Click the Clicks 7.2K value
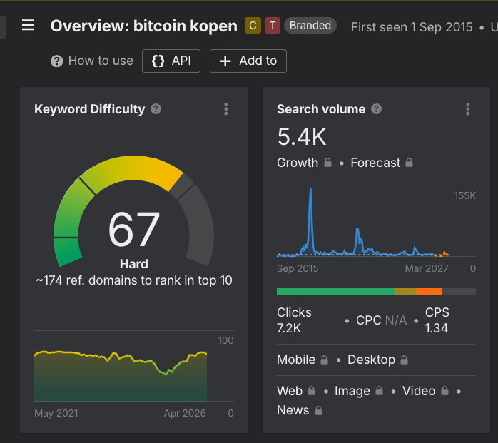Viewport: 498px width, 443px height. [x=294, y=320]
